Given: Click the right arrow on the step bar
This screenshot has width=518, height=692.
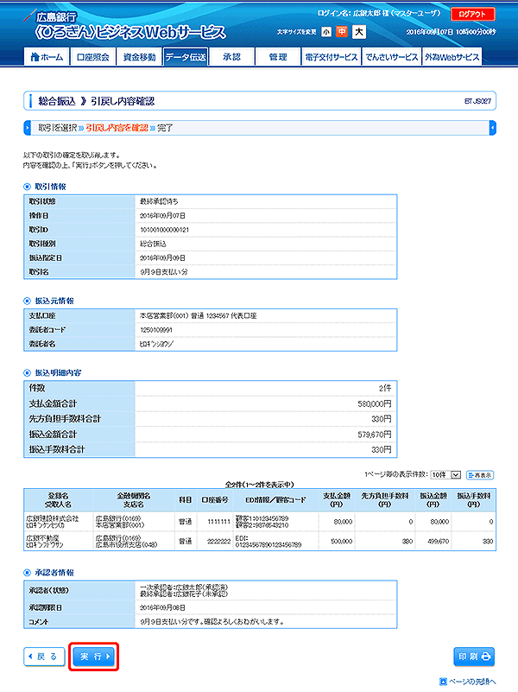Looking at the screenshot, I should tap(493, 128).
